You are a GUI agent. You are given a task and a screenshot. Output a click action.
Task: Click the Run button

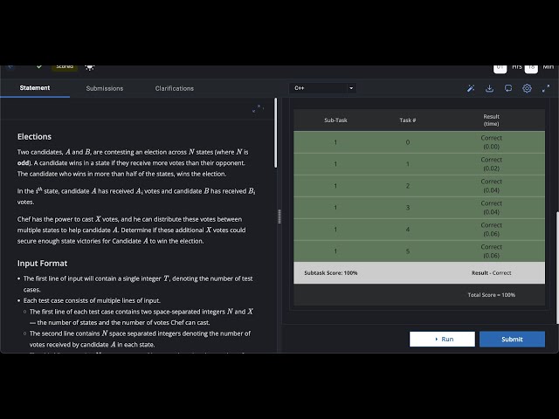(442, 340)
